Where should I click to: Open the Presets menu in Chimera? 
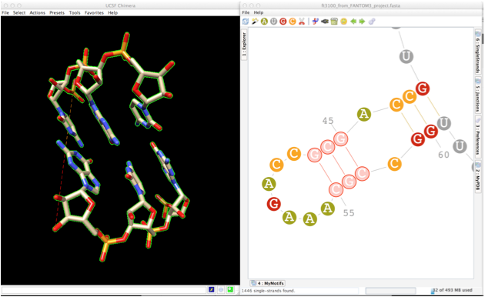tap(57, 12)
